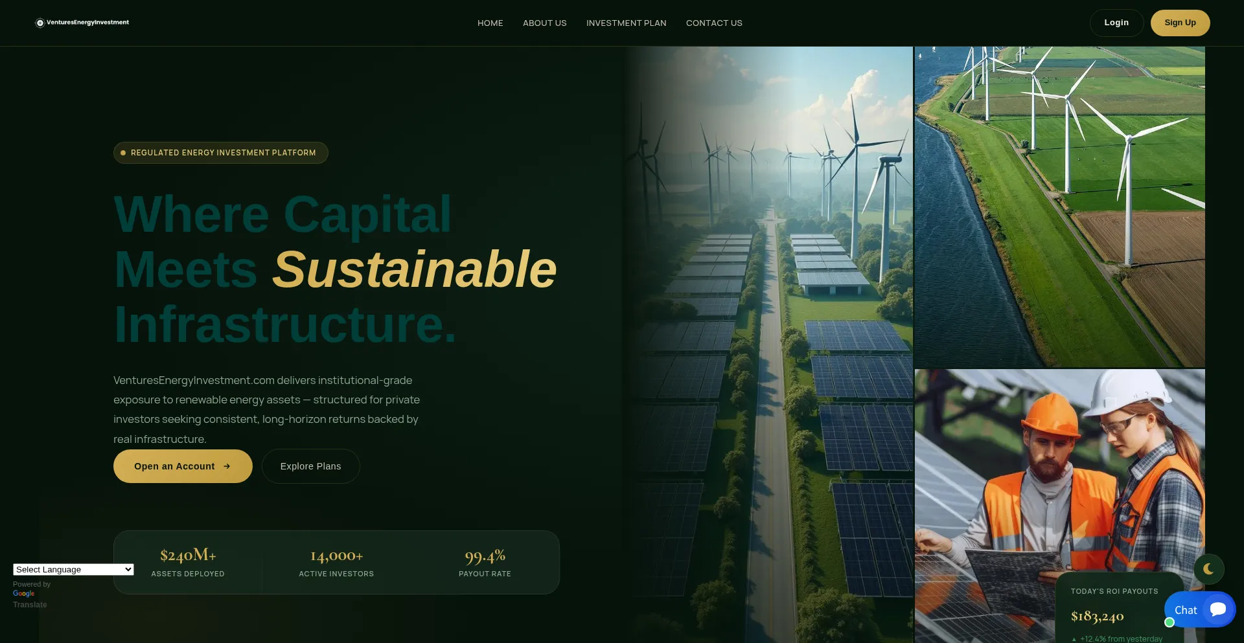Open the INVESTMENT PLAN menu item
This screenshot has width=1244, height=643.
tap(626, 23)
